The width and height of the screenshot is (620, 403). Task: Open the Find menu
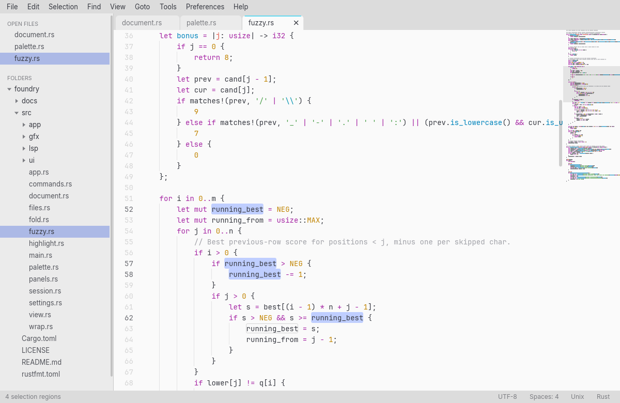(x=94, y=7)
